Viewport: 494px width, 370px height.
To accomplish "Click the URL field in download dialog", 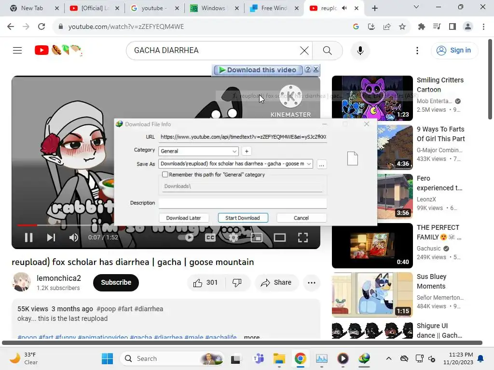I will (x=243, y=137).
